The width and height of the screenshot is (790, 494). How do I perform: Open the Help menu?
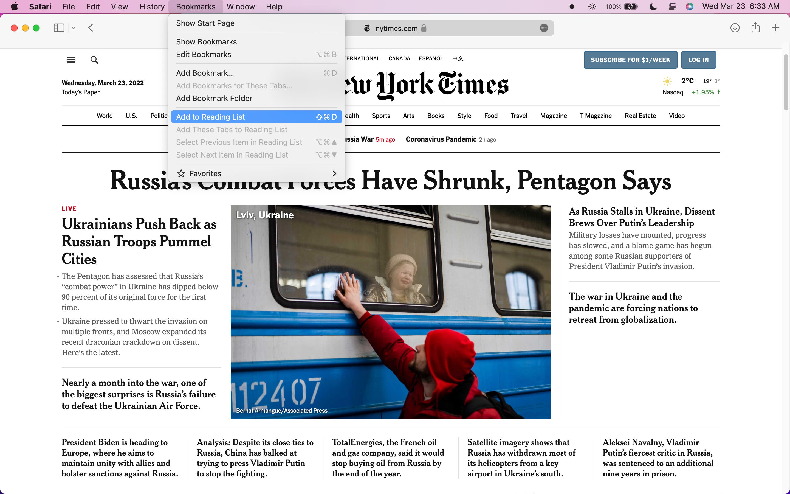274,7
